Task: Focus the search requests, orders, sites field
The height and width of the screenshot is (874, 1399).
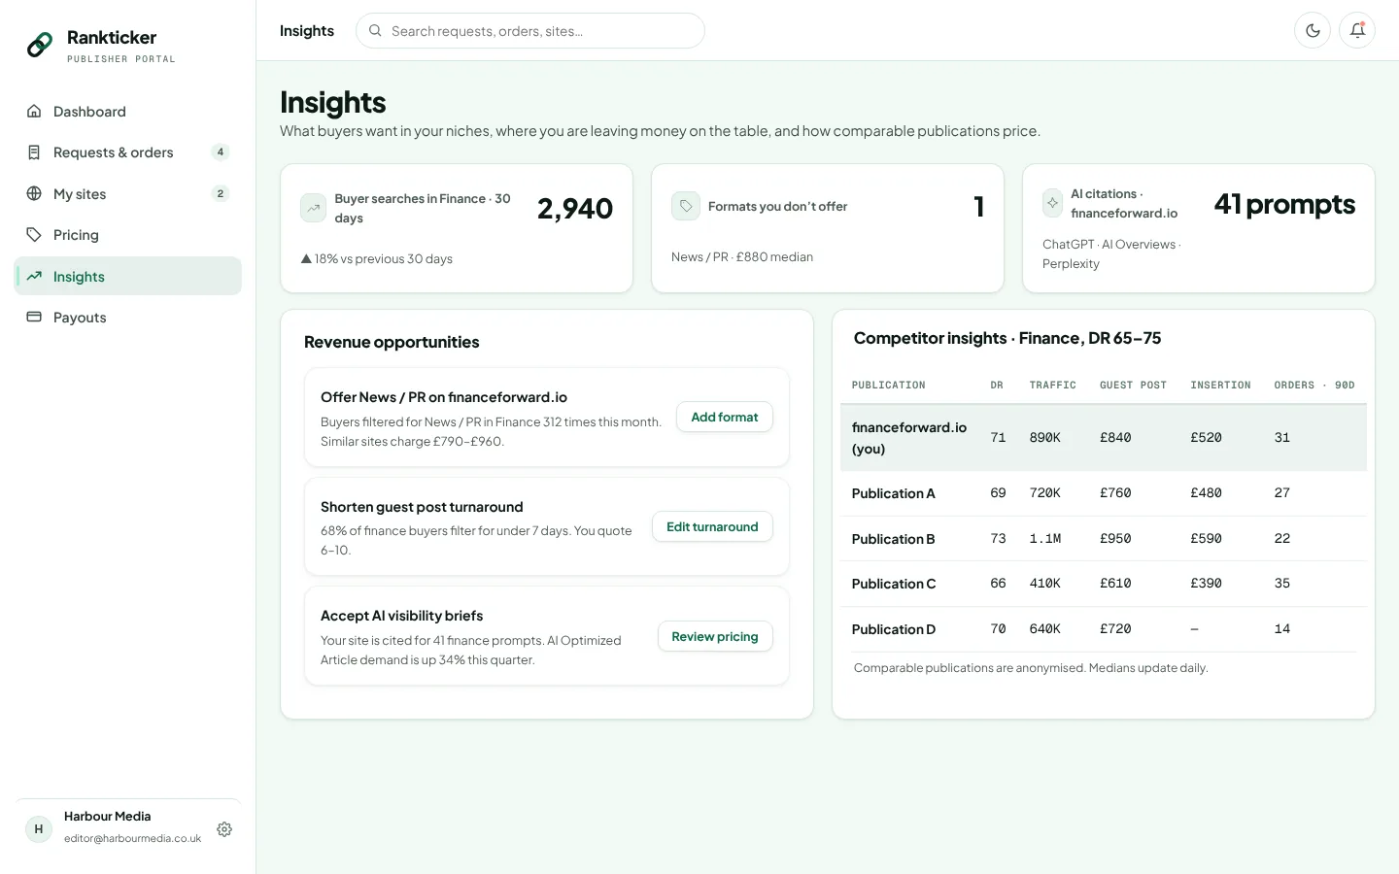Action: pos(530,31)
